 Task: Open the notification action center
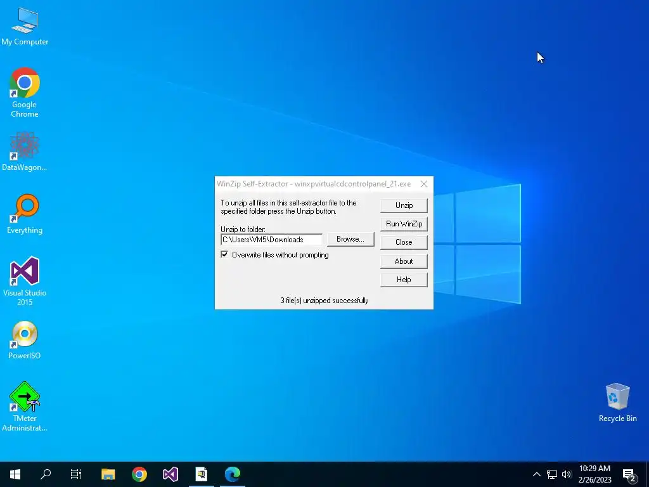coord(629,474)
